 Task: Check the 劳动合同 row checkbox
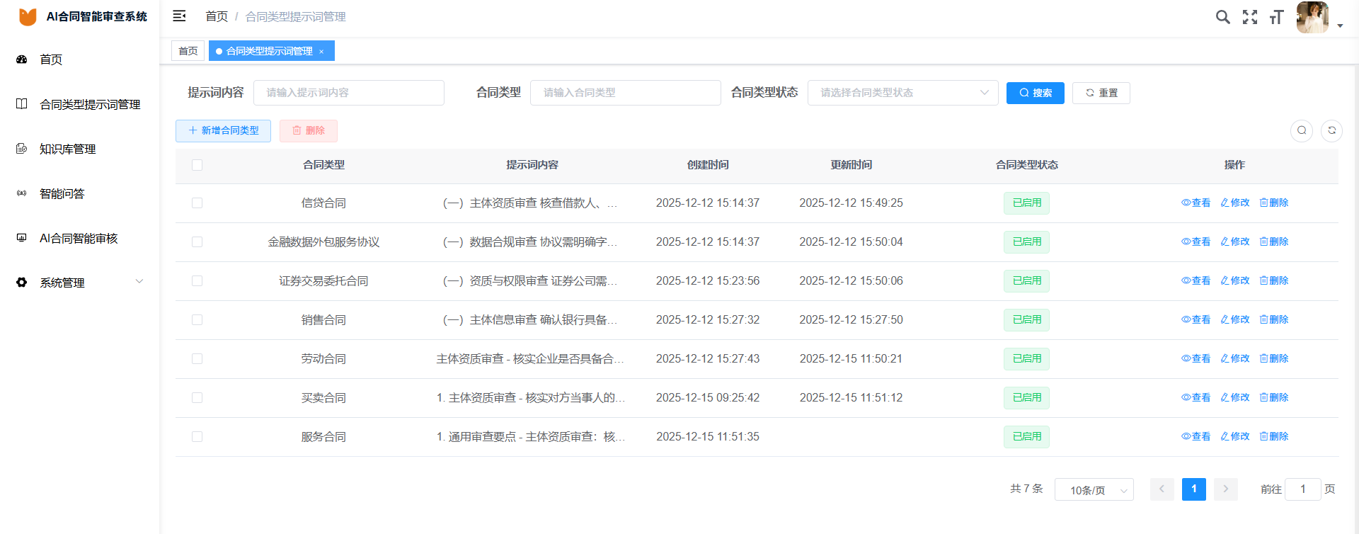(197, 359)
